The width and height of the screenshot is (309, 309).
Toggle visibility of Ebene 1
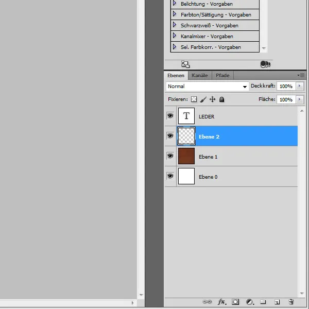coord(170,156)
